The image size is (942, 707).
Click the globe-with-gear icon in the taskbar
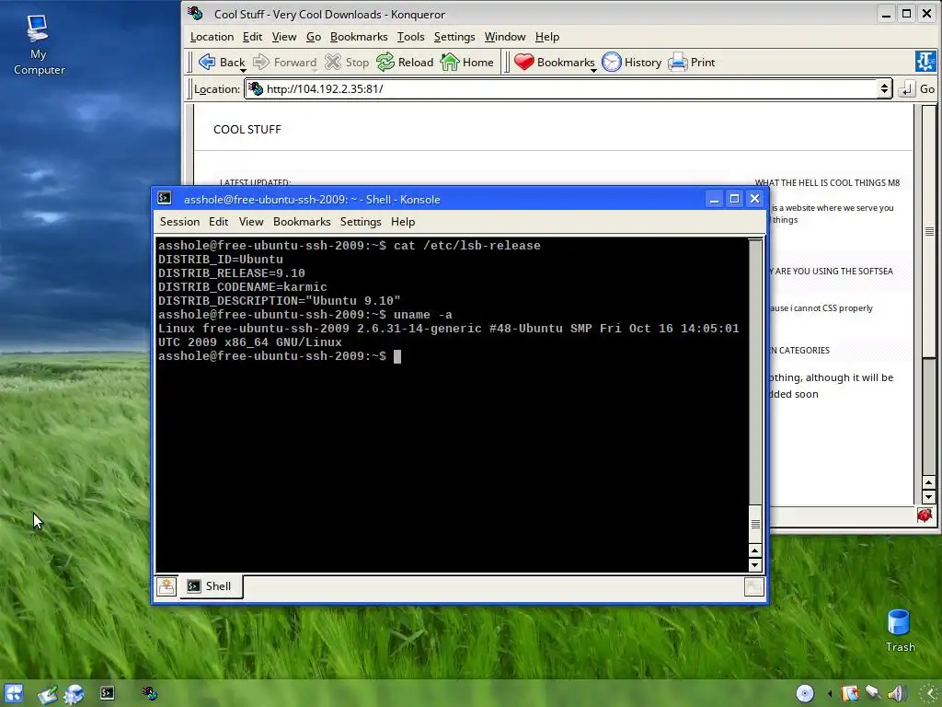pos(75,694)
